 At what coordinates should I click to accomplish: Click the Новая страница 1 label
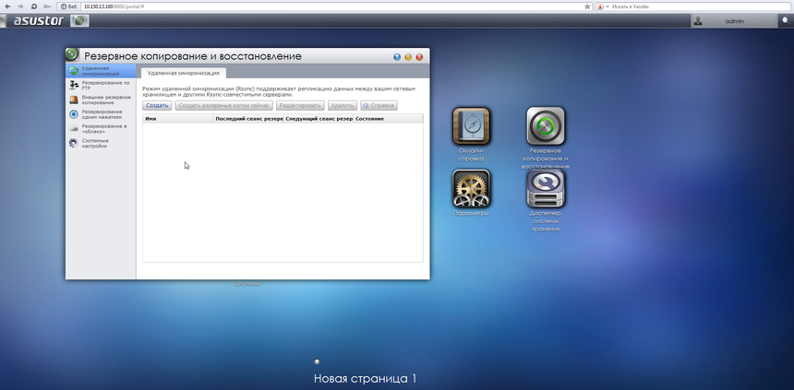point(365,378)
